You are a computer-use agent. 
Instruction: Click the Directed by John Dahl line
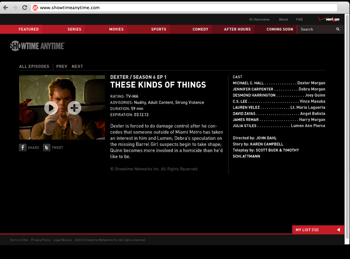(255, 138)
